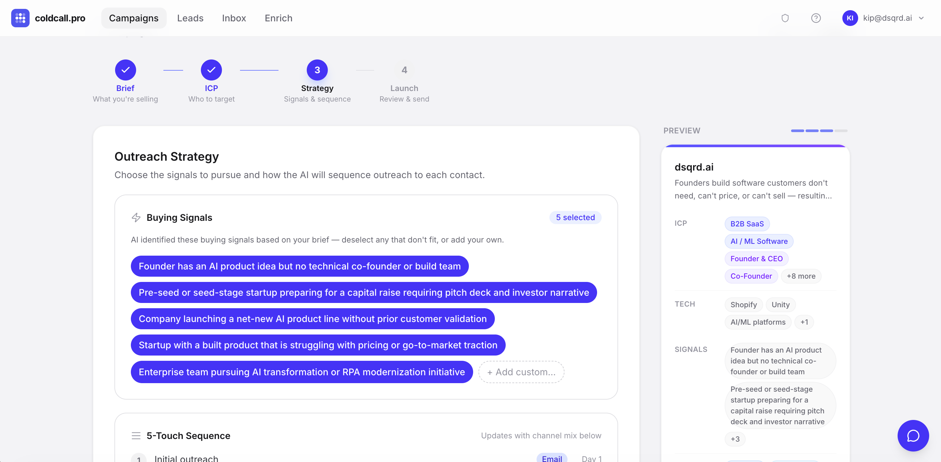This screenshot has width=941, height=462.
Task: Toggle the Enterprise AI transformation signal
Action: click(x=302, y=372)
